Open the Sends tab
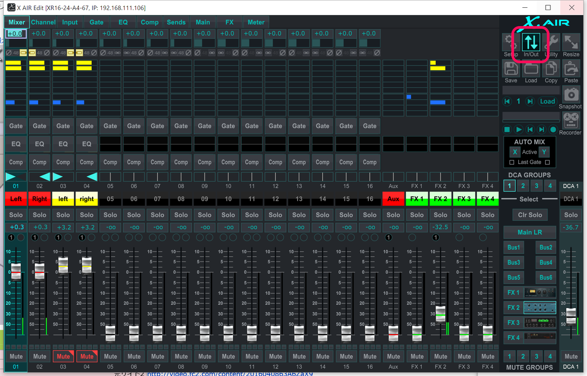This screenshot has width=587, height=376. point(176,22)
